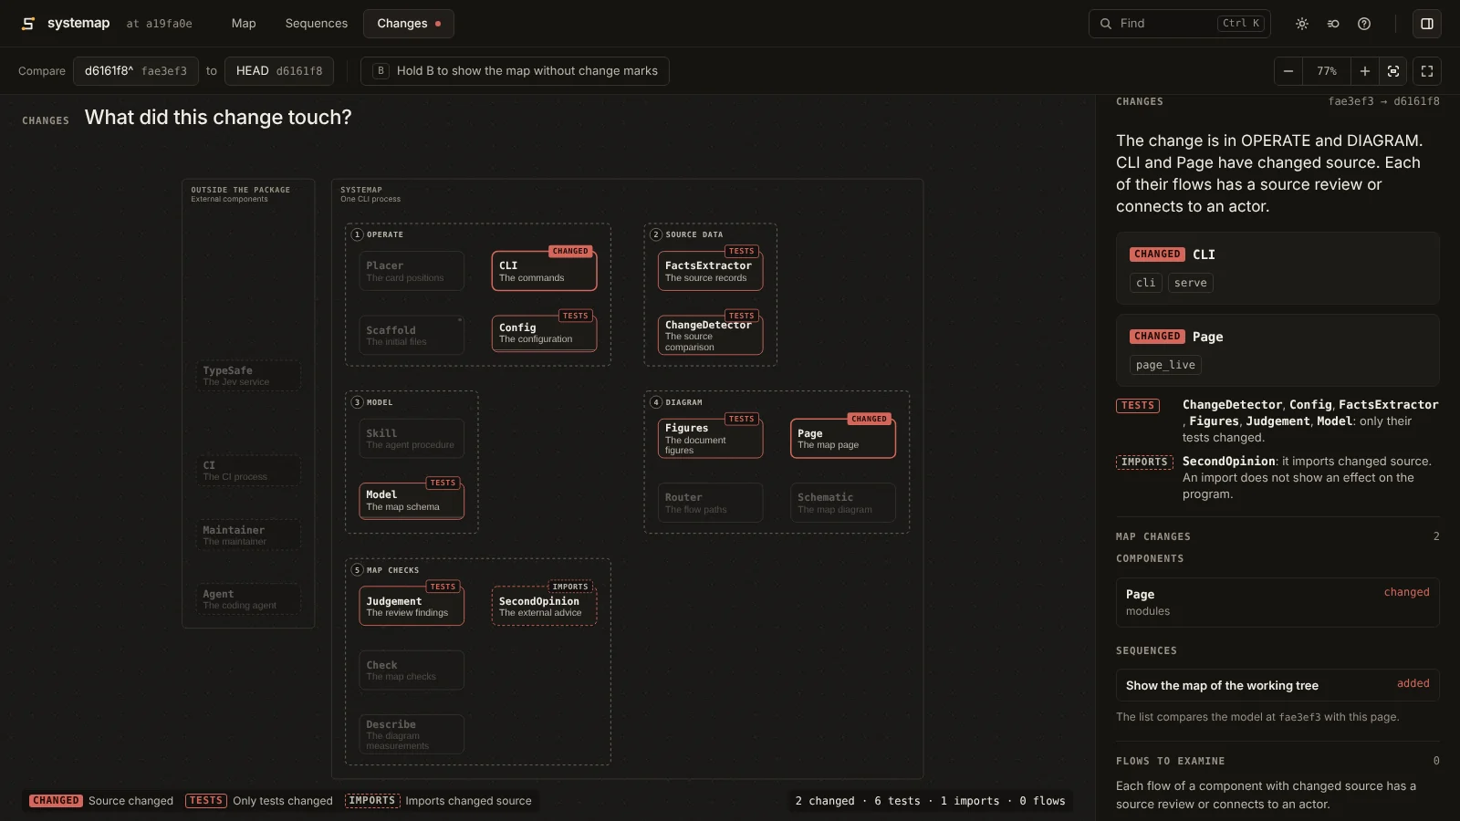Click the 'a19fa0e' commit hash in header
1460x821 pixels.
point(169,24)
